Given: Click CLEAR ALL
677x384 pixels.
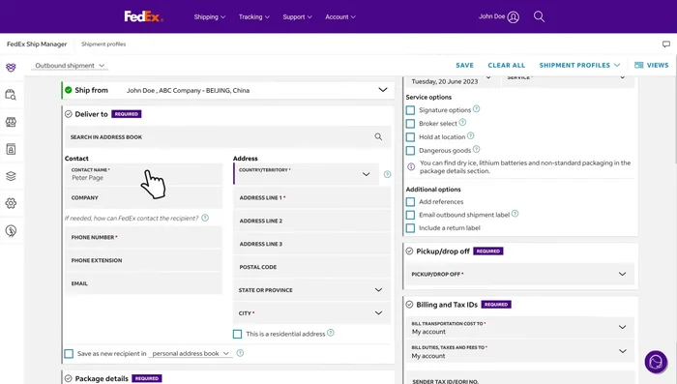Looking at the screenshot, I should [507, 65].
